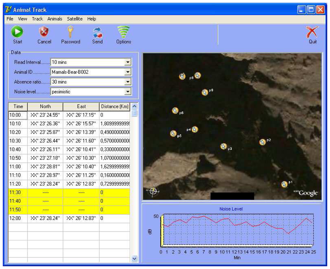This screenshot has width=330, height=269.
Task: Select the 10:40 row time cell
Action: (x=18, y=150)
